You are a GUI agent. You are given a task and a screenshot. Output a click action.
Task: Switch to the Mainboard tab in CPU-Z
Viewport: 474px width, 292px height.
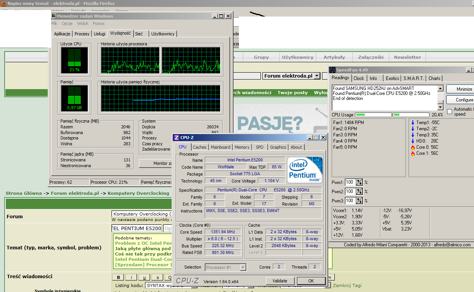point(220,147)
